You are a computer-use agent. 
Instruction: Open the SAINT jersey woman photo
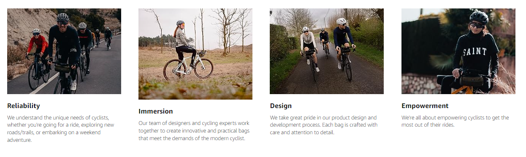pyautogui.click(x=458, y=51)
